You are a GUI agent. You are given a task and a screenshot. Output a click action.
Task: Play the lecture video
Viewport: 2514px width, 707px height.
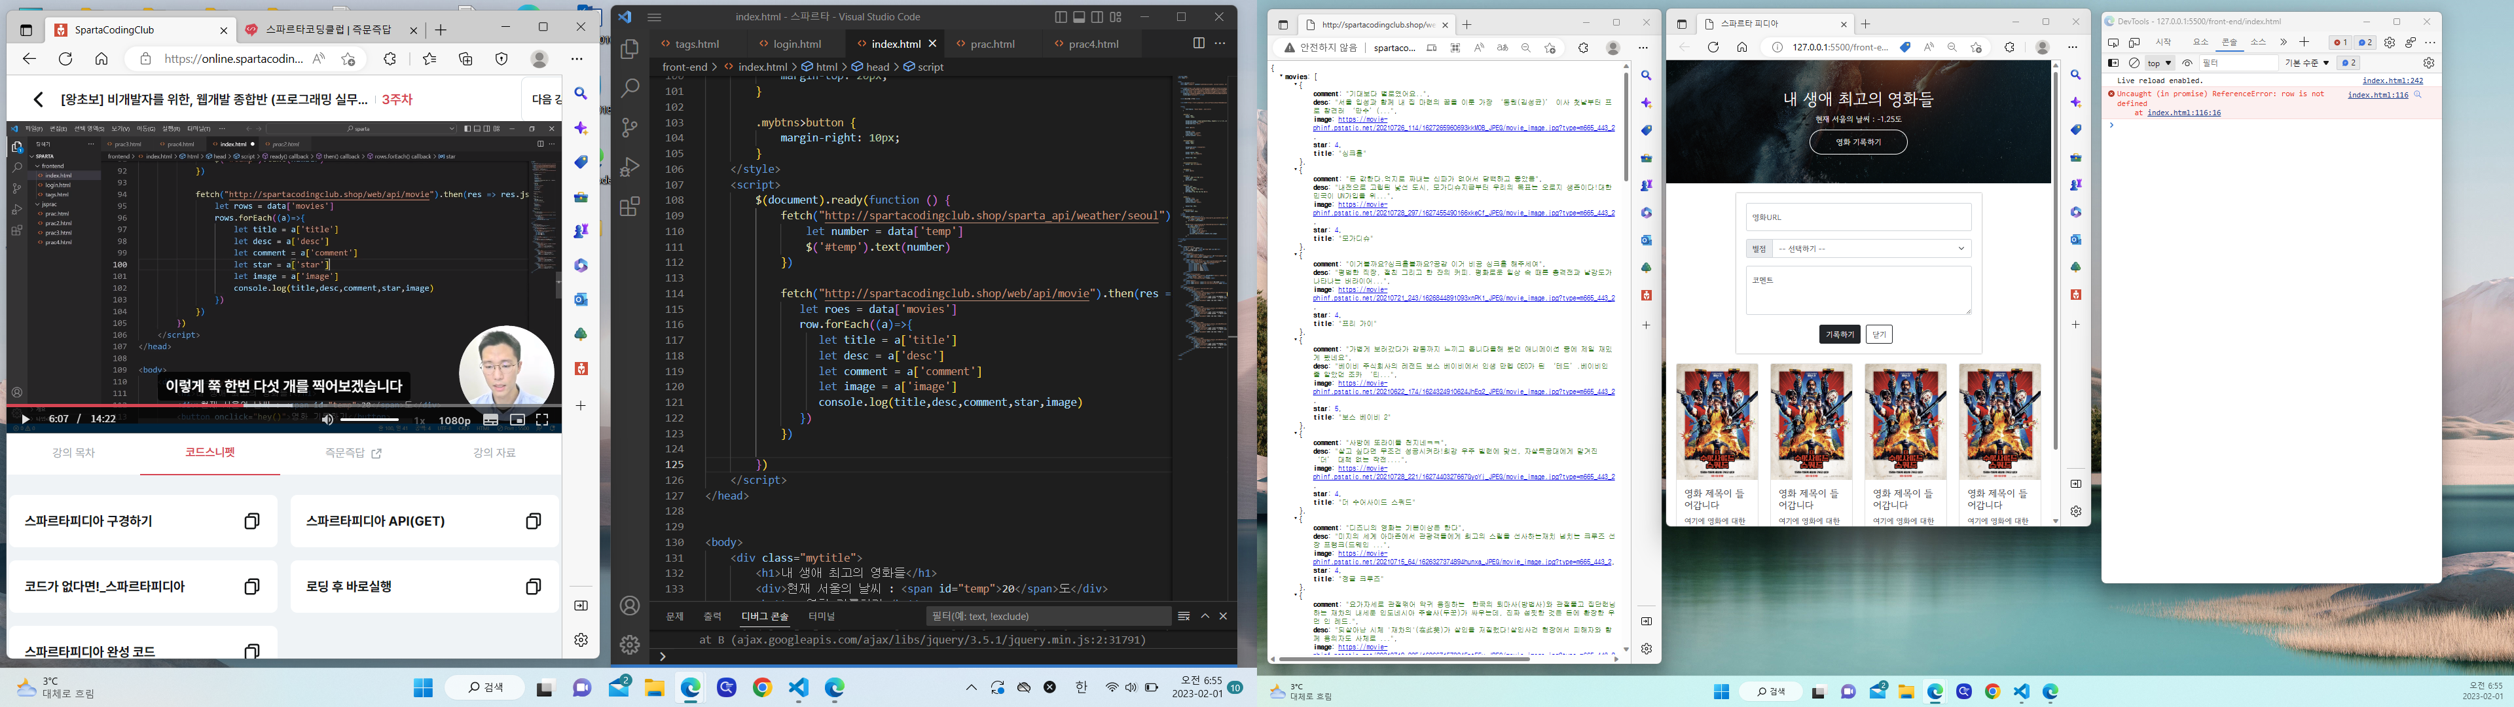point(26,420)
